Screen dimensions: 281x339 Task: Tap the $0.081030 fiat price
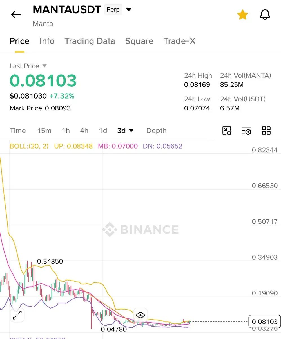28,96
